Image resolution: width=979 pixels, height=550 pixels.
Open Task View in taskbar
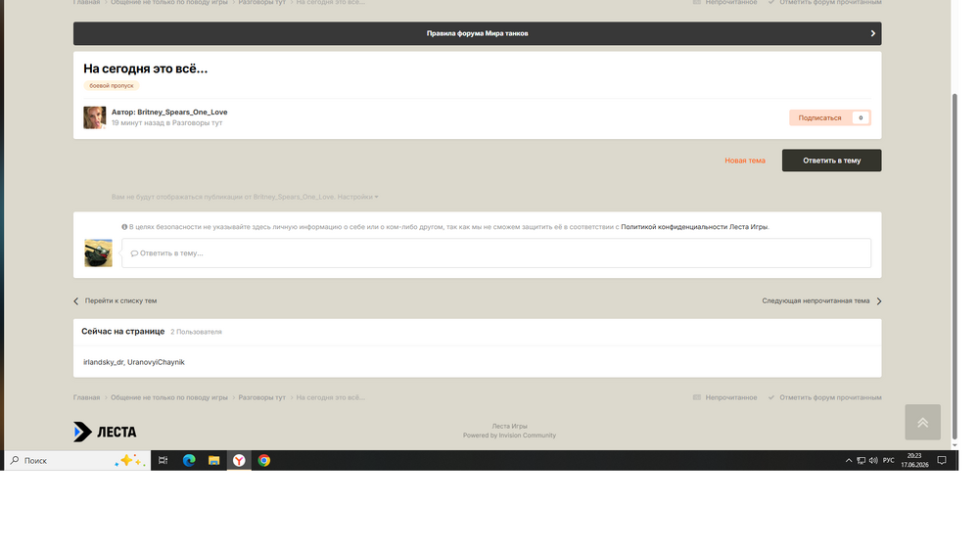(x=163, y=461)
